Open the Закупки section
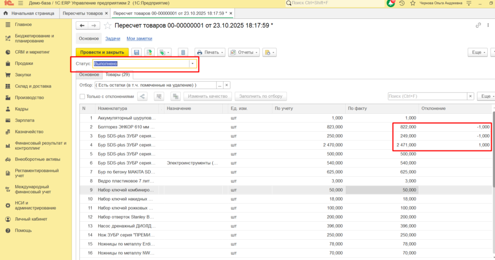The width and height of the screenshot is (495, 260). coord(23,75)
